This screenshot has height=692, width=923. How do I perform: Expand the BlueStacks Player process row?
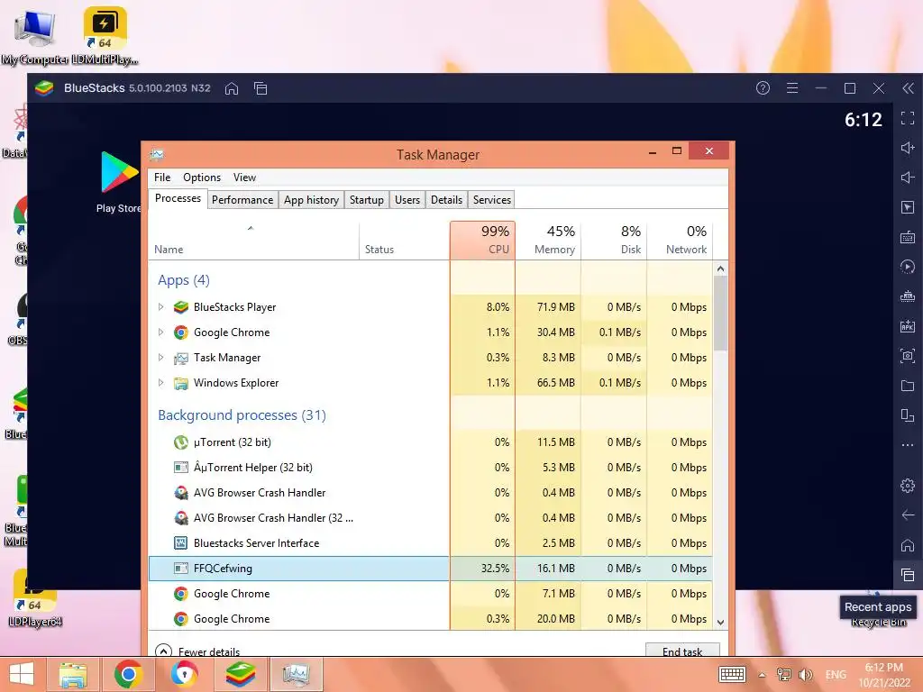click(160, 306)
